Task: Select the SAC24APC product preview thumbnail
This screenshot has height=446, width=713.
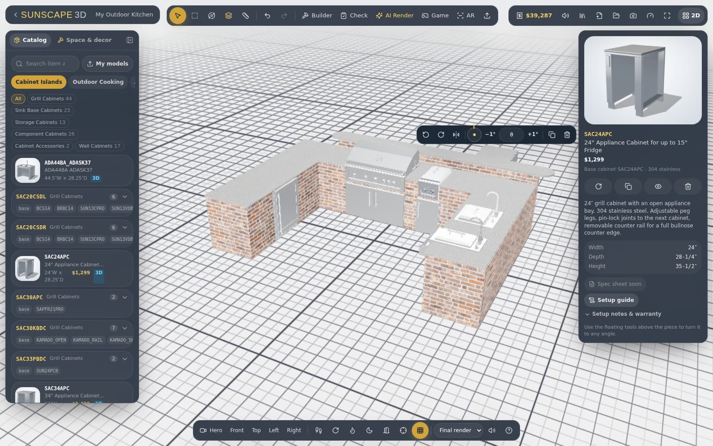Action: coord(27,268)
